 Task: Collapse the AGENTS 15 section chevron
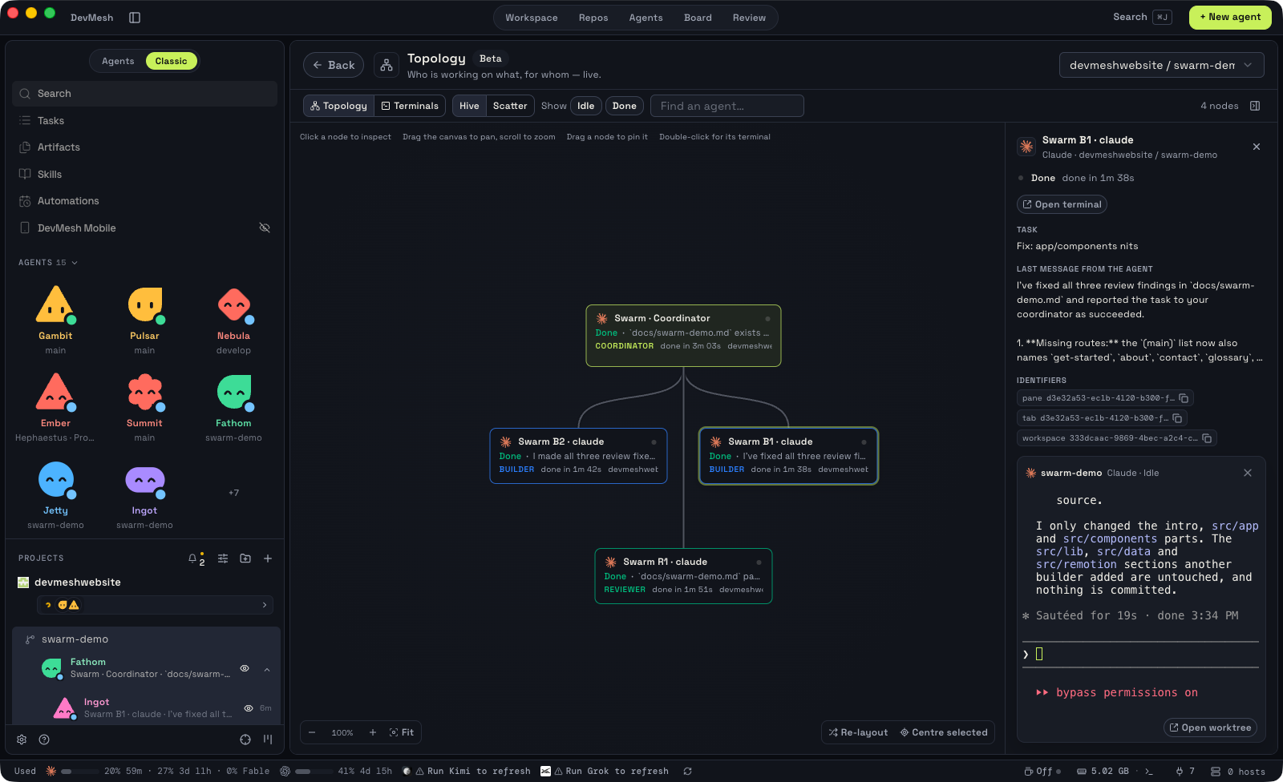click(x=75, y=263)
